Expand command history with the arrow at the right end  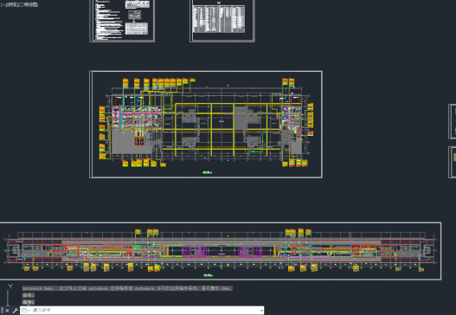[x=261, y=311]
